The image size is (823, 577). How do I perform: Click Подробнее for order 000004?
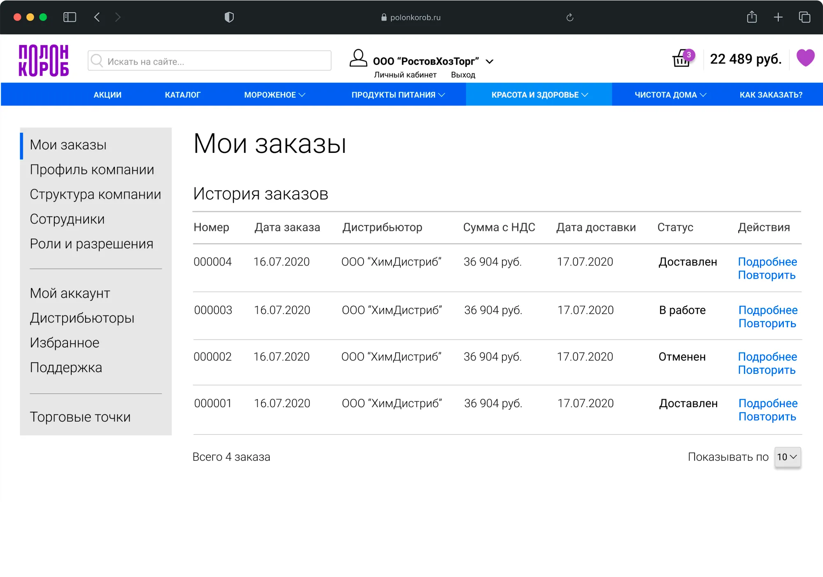[x=767, y=262]
